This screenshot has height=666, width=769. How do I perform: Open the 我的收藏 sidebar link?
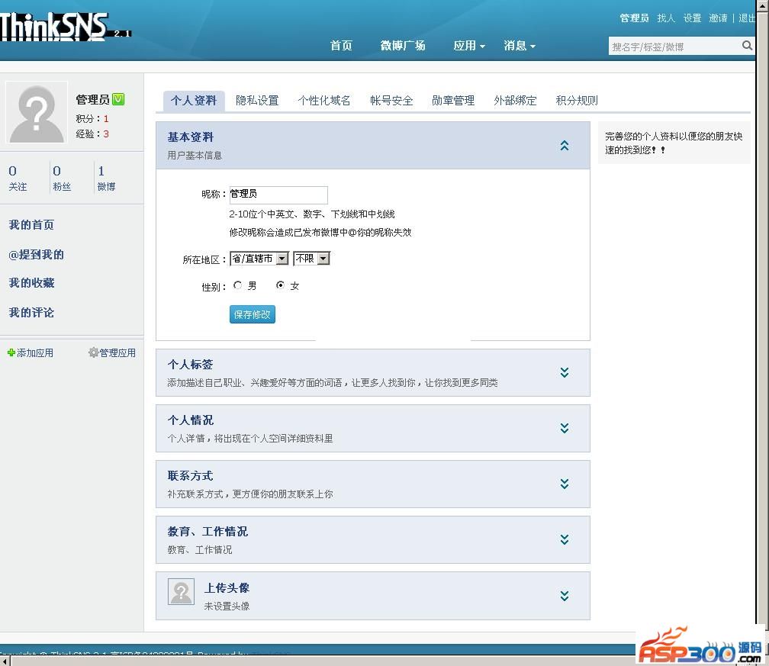[x=31, y=283]
